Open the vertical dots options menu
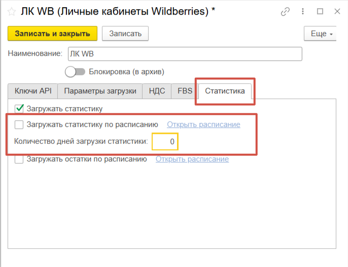The width and height of the screenshot is (348, 267). point(303,12)
